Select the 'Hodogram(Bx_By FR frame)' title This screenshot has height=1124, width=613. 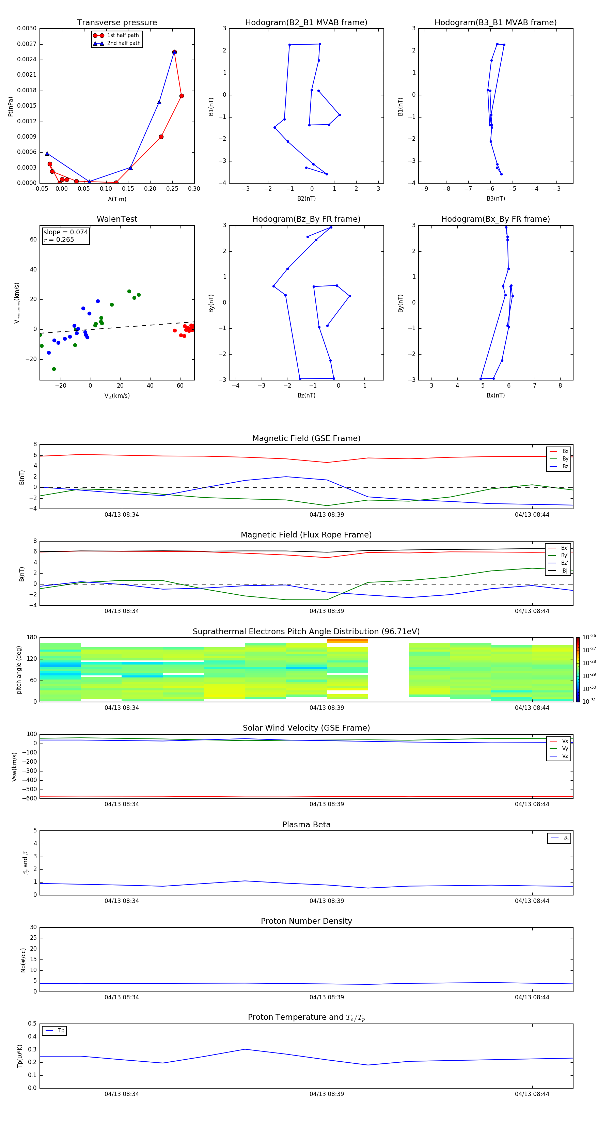tap(496, 219)
